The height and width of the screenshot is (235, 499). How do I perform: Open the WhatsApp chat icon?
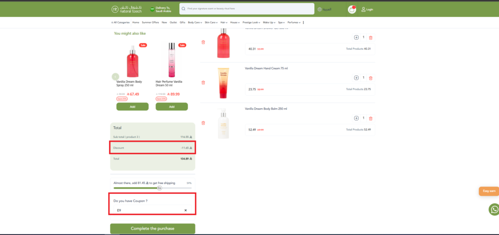click(x=494, y=210)
